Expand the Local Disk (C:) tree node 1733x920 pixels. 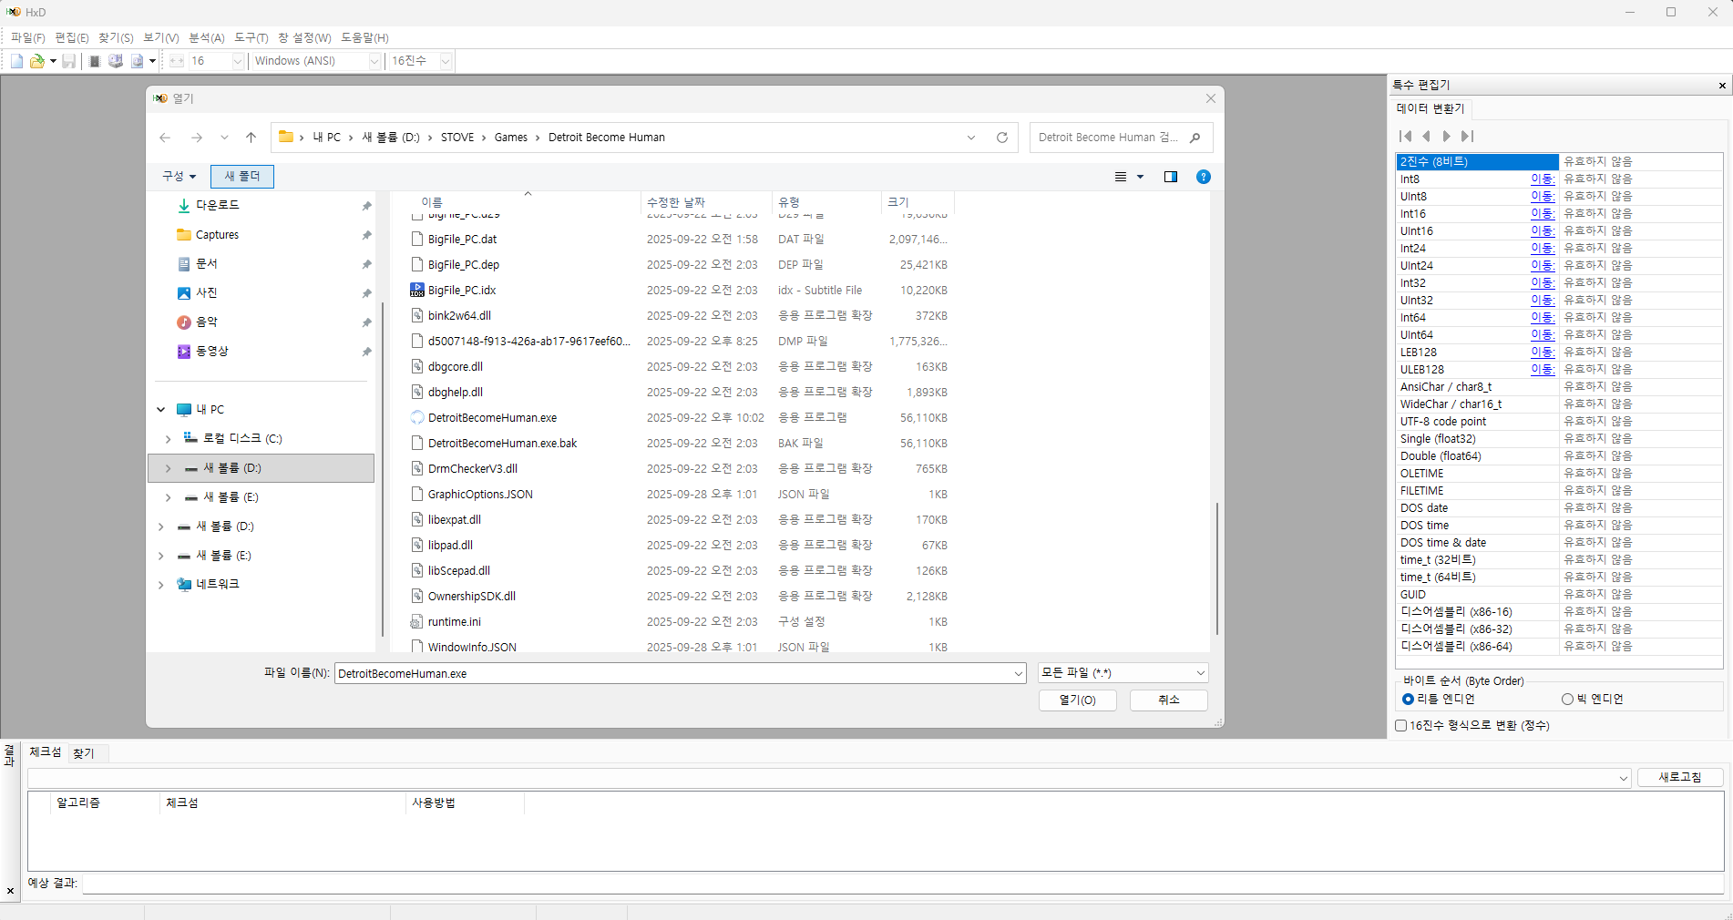coord(169,439)
